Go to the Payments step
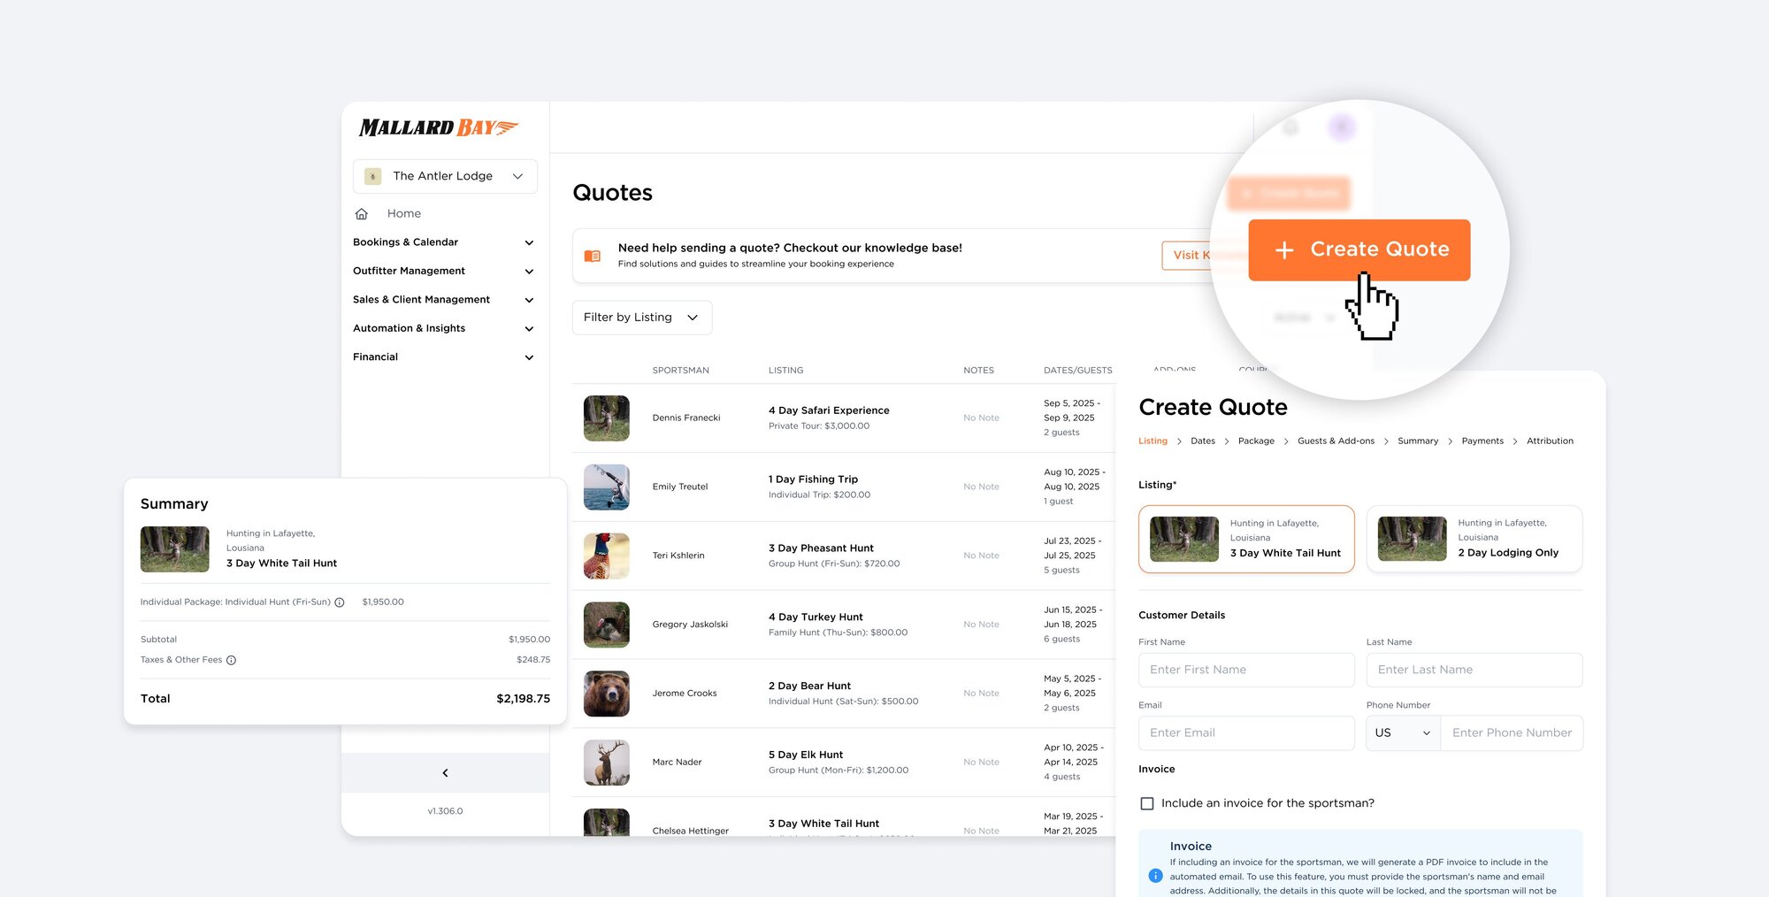Image resolution: width=1769 pixels, height=897 pixels. 1482,441
